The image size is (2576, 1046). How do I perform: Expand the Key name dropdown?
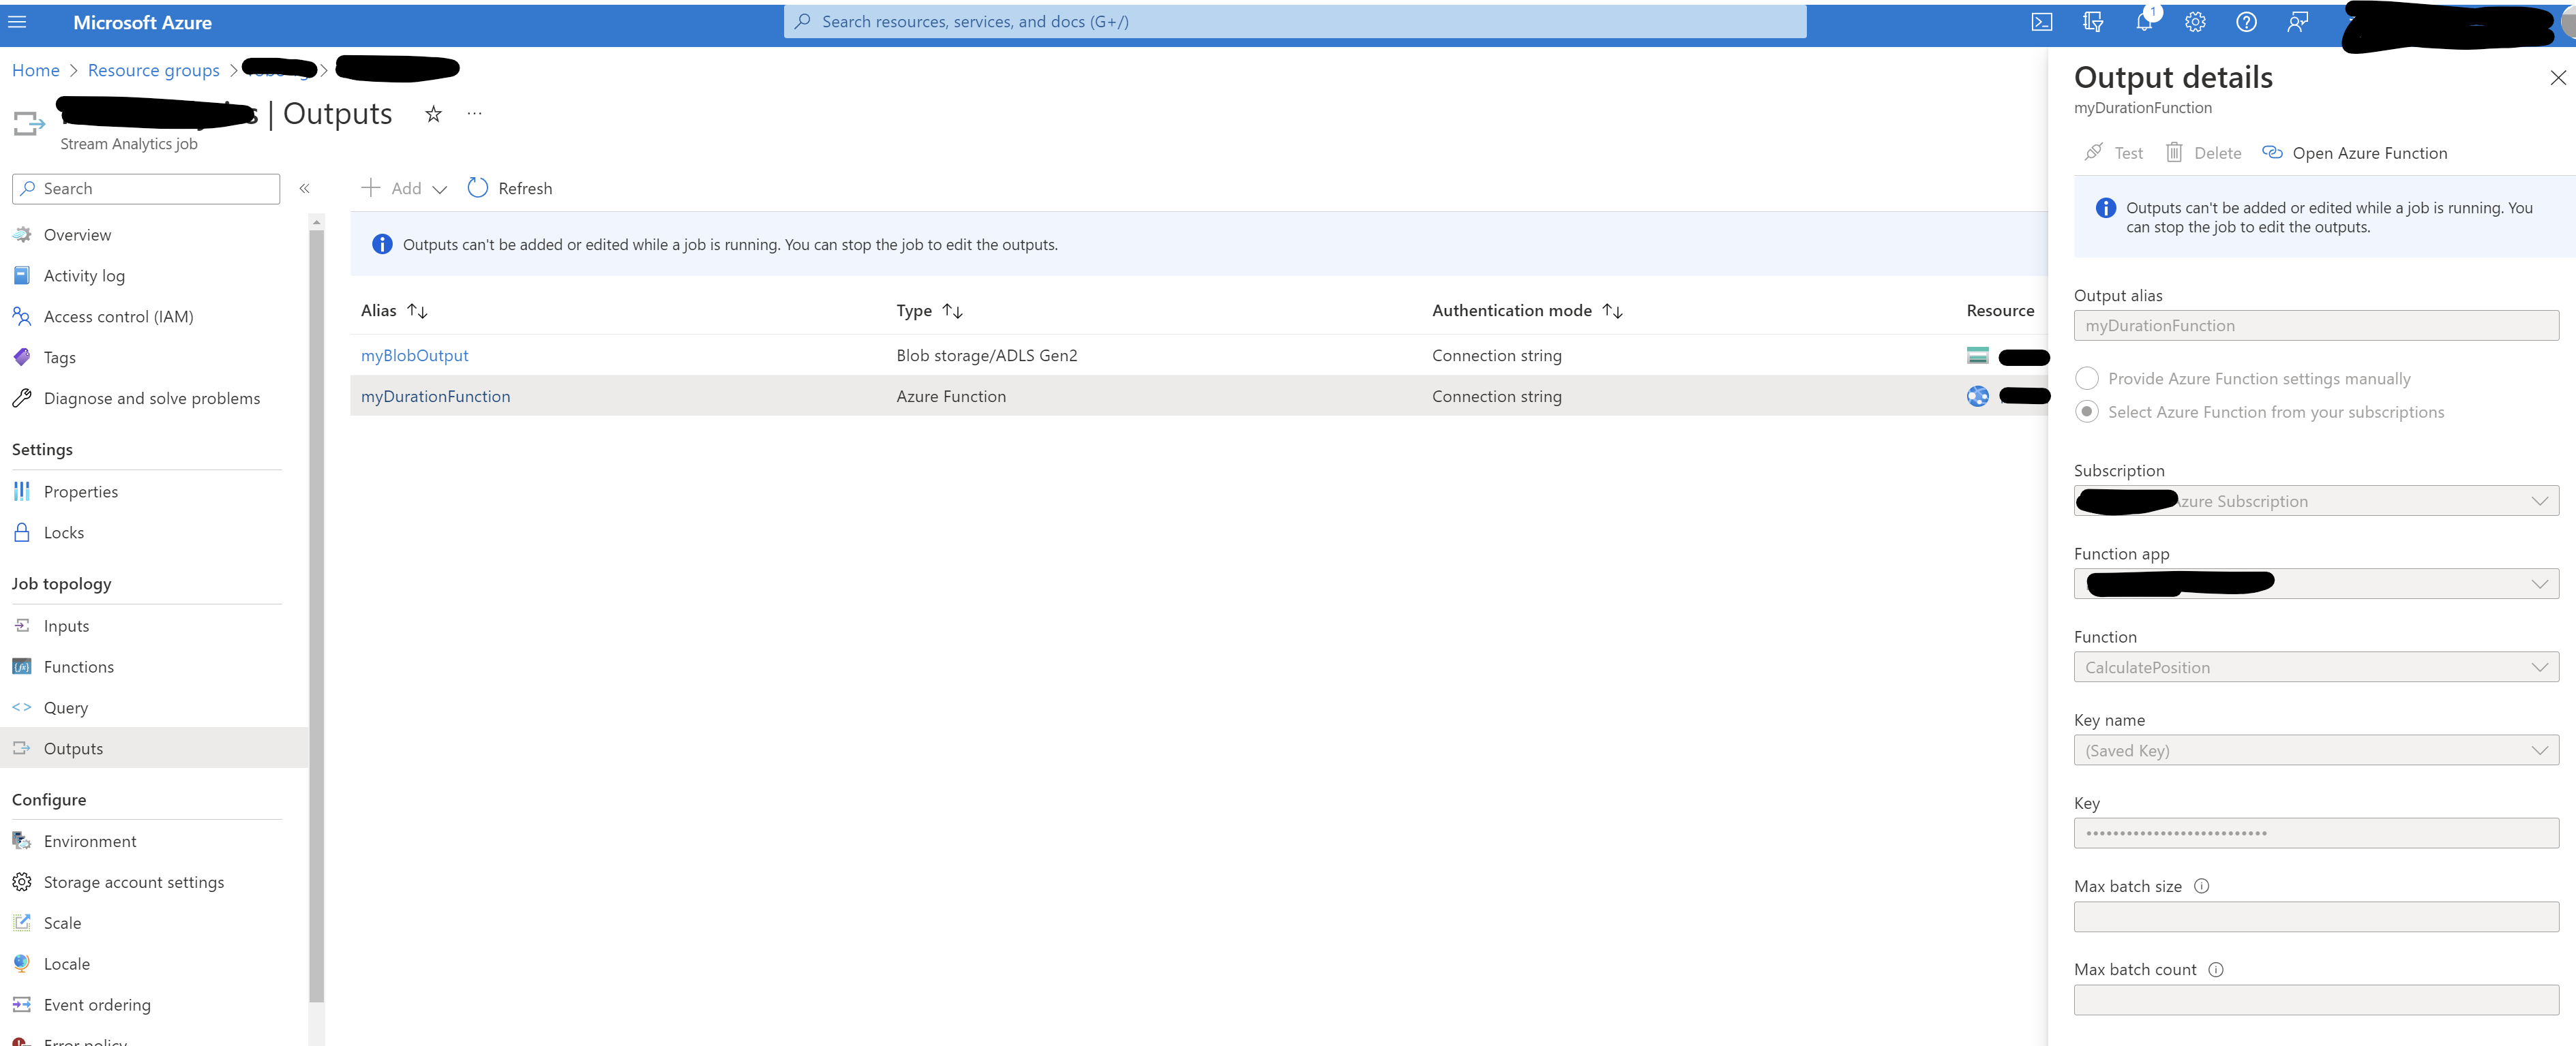pos(2315,750)
